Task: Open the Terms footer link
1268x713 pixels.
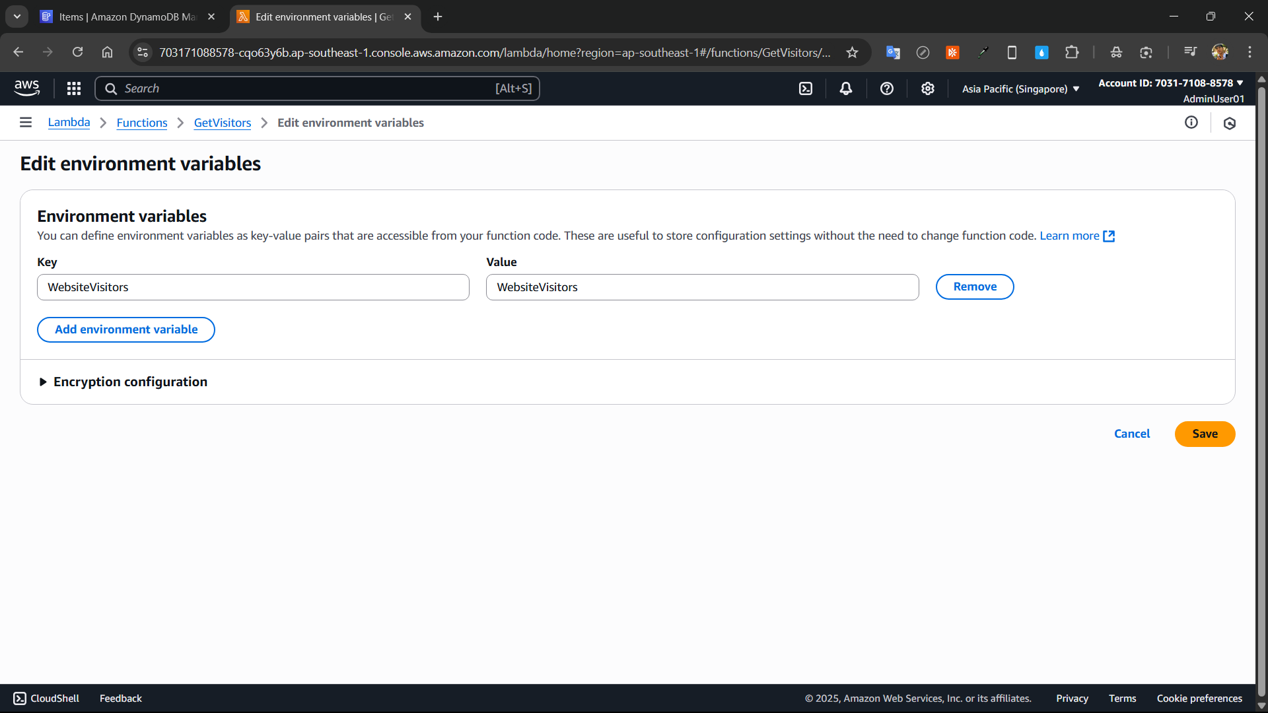Action: click(1122, 698)
